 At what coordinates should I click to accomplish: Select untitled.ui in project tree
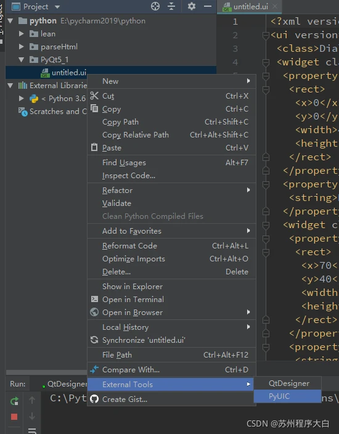click(x=111, y=73)
